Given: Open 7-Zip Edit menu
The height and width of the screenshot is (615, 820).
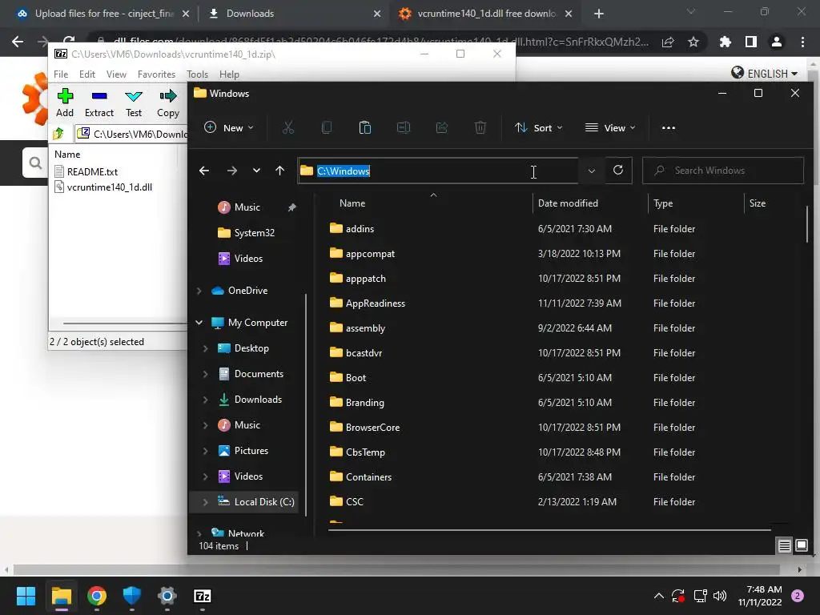Looking at the screenshot, I should coord(86,74).
